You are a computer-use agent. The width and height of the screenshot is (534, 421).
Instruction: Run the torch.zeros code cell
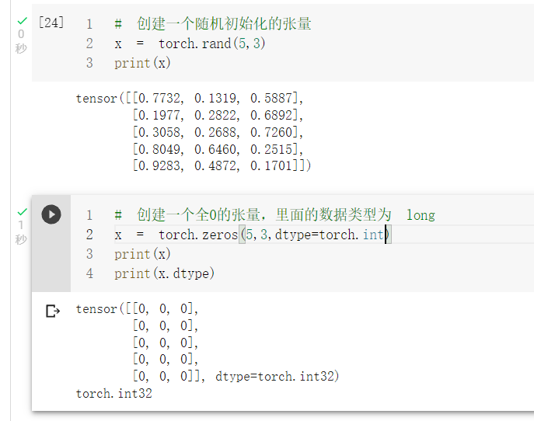51,214
